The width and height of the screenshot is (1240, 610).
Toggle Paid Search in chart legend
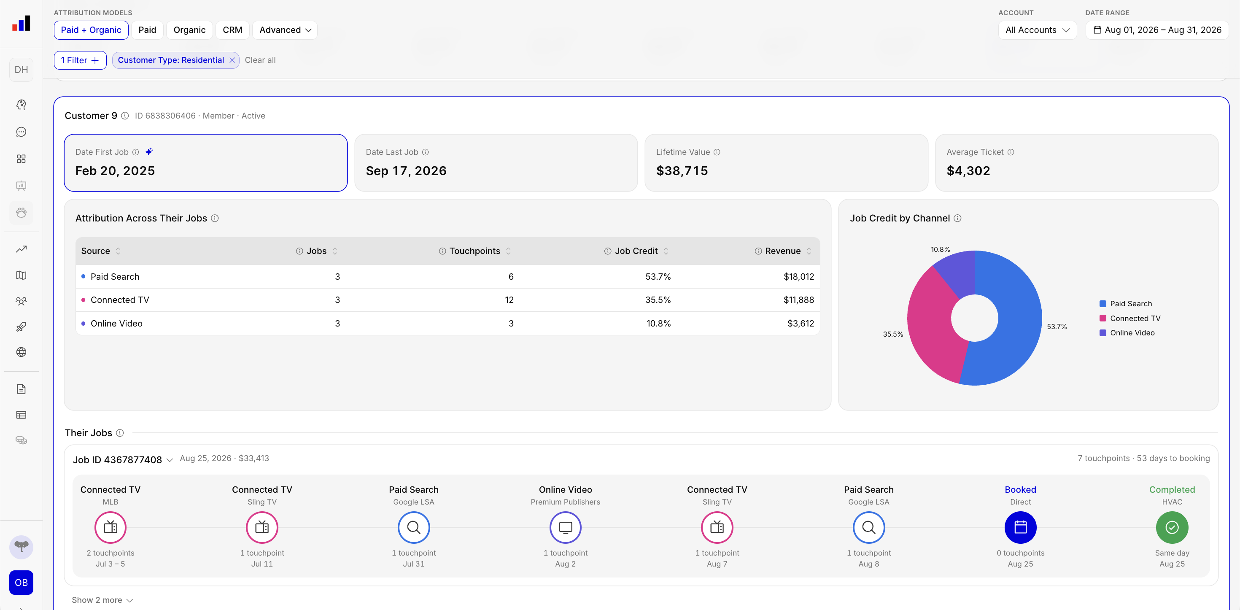pyautogui.click(x=1125, y=304)
